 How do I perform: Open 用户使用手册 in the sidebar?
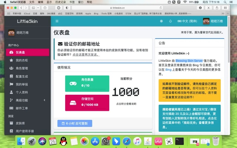coord(27,131)
